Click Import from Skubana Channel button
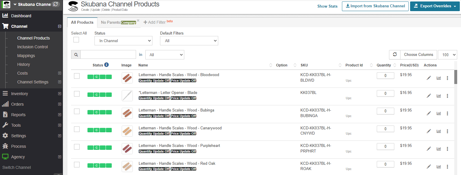The width and height of the screenshot is (461, 175). point(375,6)
